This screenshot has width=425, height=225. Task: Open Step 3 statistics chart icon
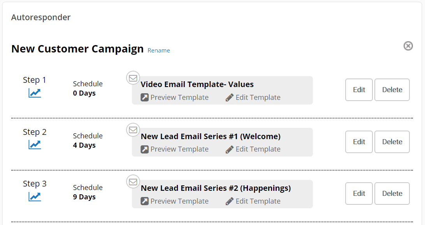coord(35,197)
